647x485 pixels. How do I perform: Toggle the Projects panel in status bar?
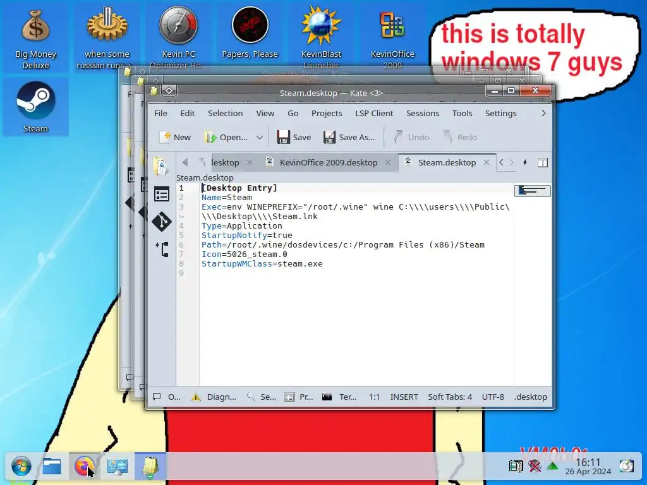pos(299,397)
